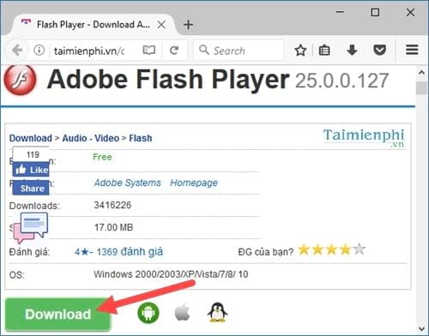
Task: Reload the page with refresh icon
Action: (174, 51)
